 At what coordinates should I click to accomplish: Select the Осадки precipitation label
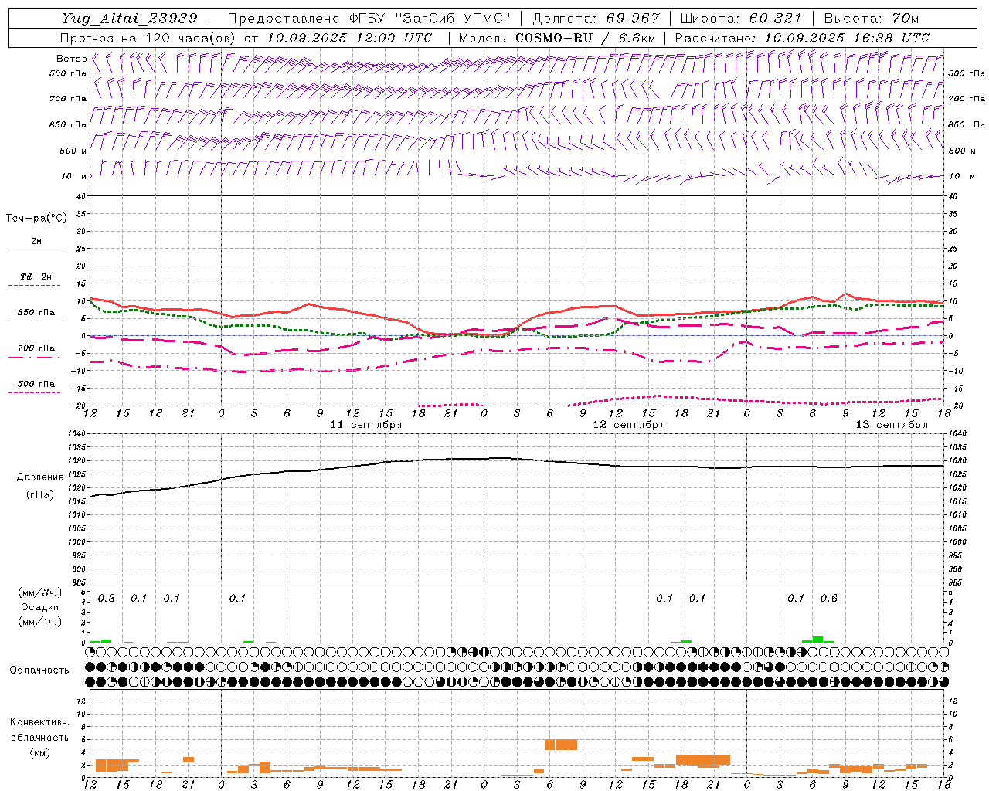click(40, 607)
